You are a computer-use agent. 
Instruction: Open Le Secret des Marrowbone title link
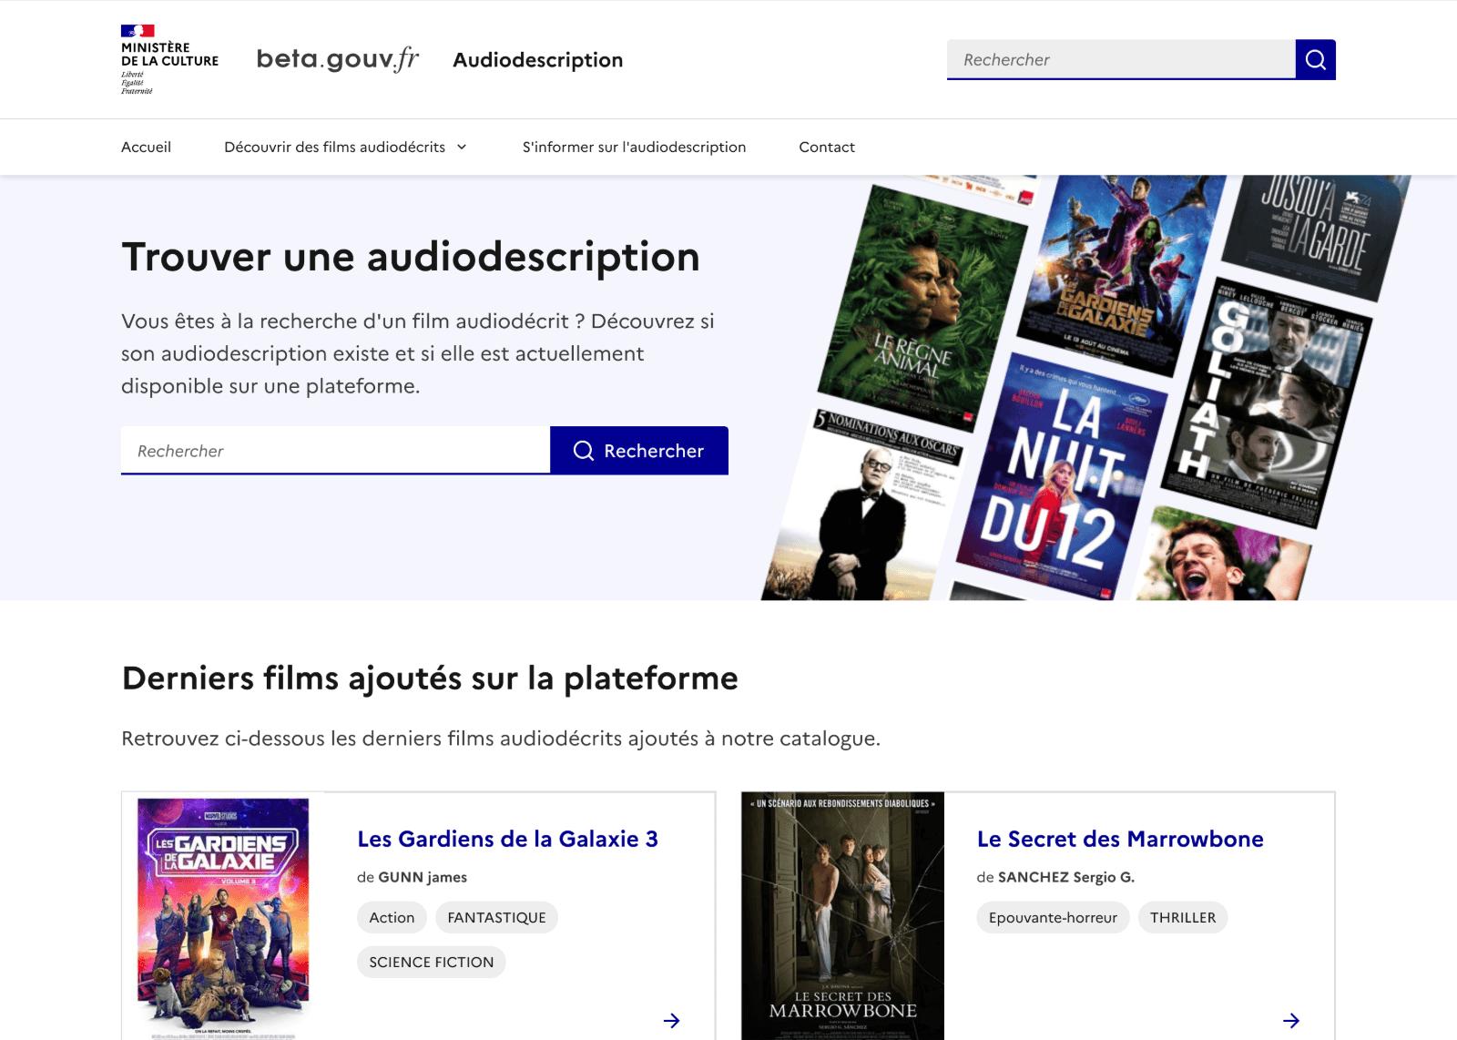(x=1120, y=839)
